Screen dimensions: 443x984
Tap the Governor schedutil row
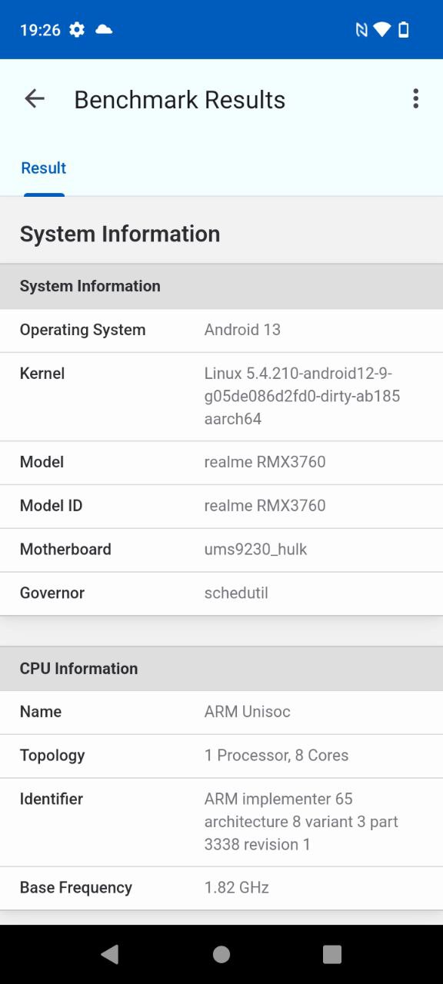coord(221,593)
